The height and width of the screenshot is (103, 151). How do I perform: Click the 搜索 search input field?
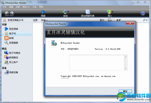click(129, 20)
